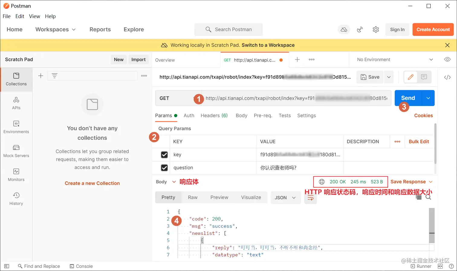Viewport: 457px width, 271px height.
Task: Open the Edit menu
Action: pos(20,16)
